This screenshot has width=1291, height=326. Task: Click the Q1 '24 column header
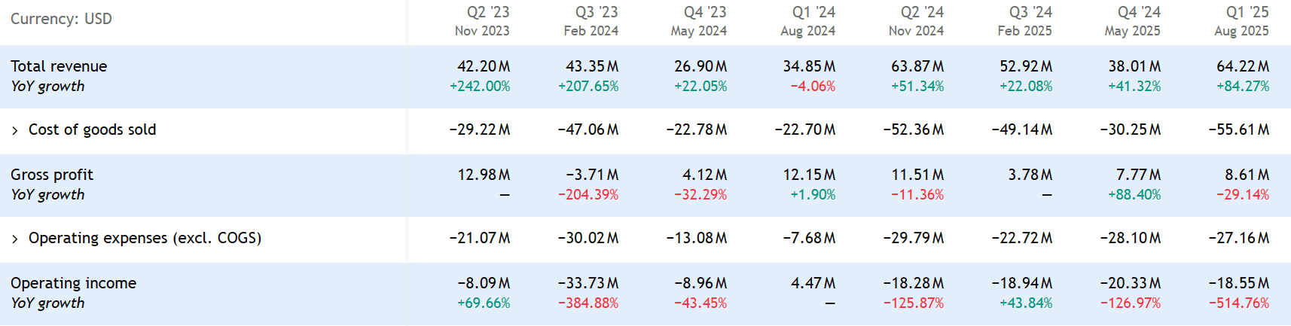(808, 21)
